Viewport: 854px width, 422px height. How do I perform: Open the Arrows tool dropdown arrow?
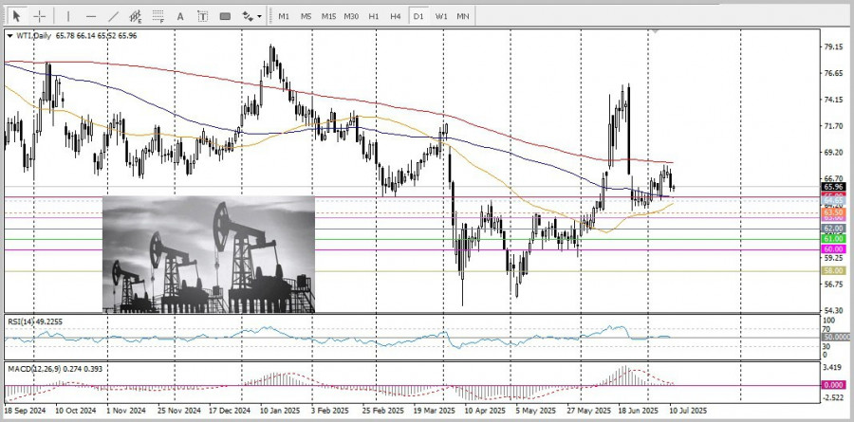pos(259,17)
